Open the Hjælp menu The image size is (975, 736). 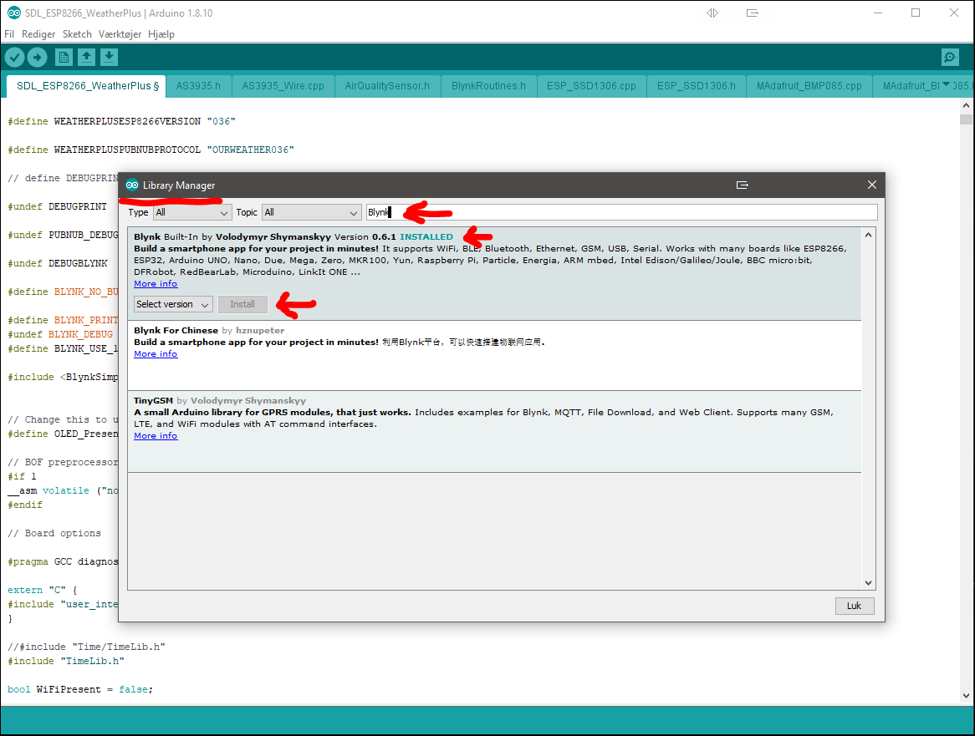pyautogui.click(x=161, y=34)
